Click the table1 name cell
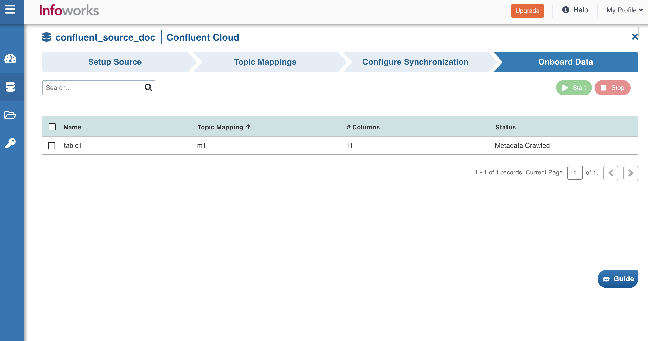This screenshot has width=648, height=341. point(73,146)
